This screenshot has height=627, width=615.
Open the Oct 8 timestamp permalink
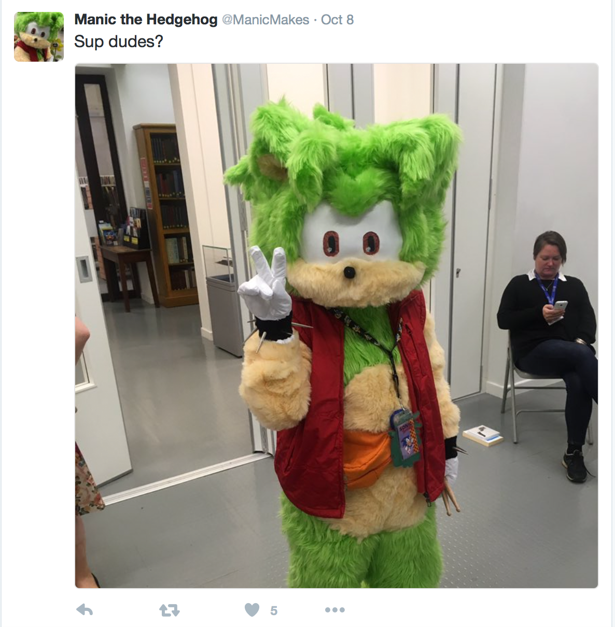tap(337, 20)
